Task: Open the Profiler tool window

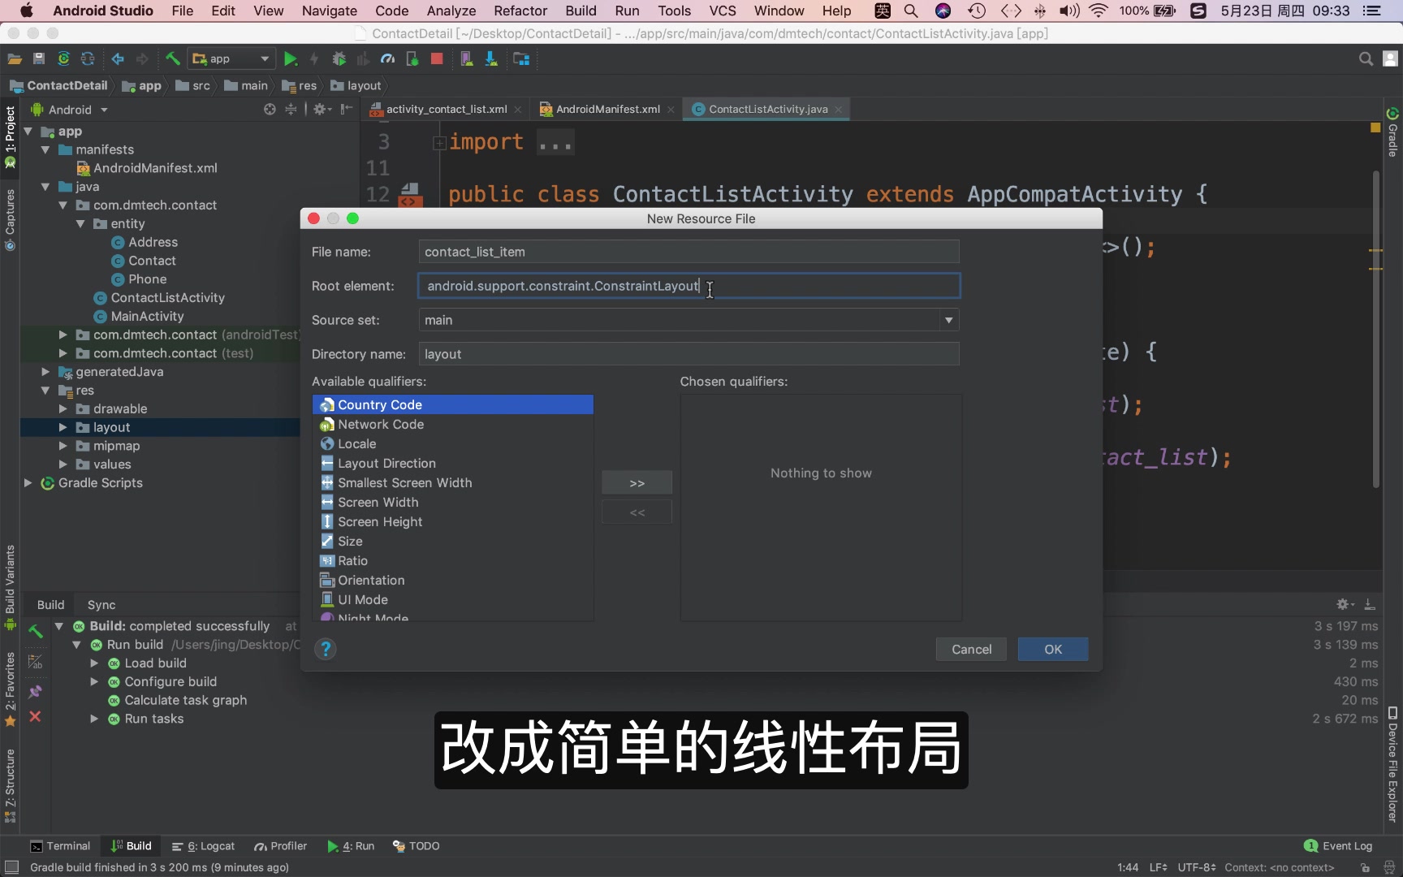Action: click(280, 846)
